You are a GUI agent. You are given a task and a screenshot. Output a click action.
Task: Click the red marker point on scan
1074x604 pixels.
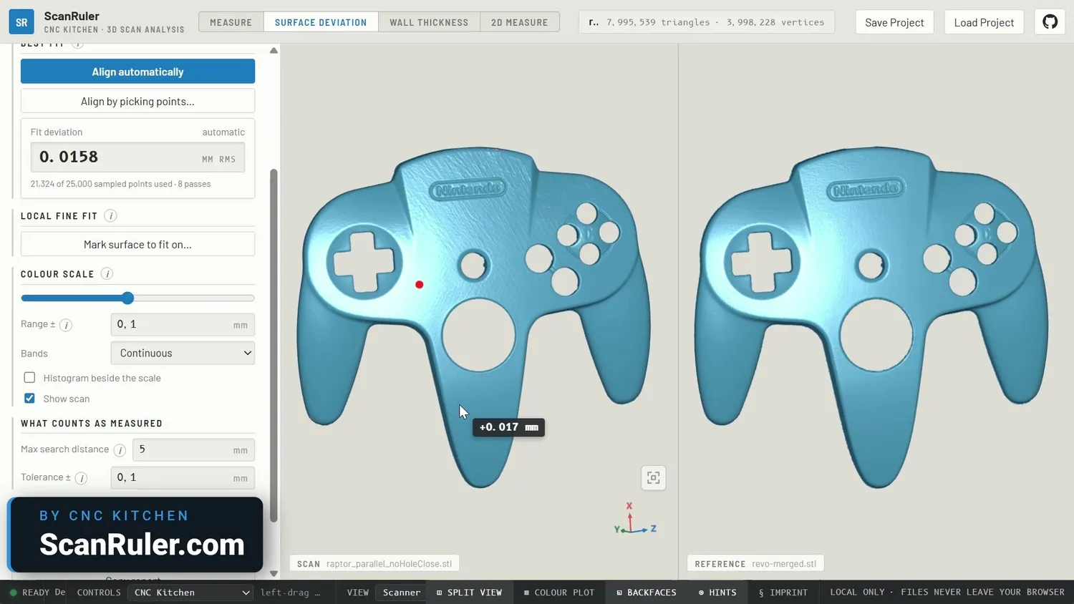pyautogui.click(x=420, y=285)
